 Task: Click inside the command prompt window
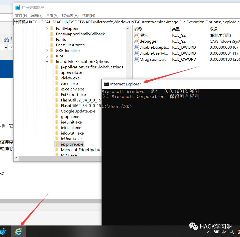pyautogui.click(x=171, y=157)
